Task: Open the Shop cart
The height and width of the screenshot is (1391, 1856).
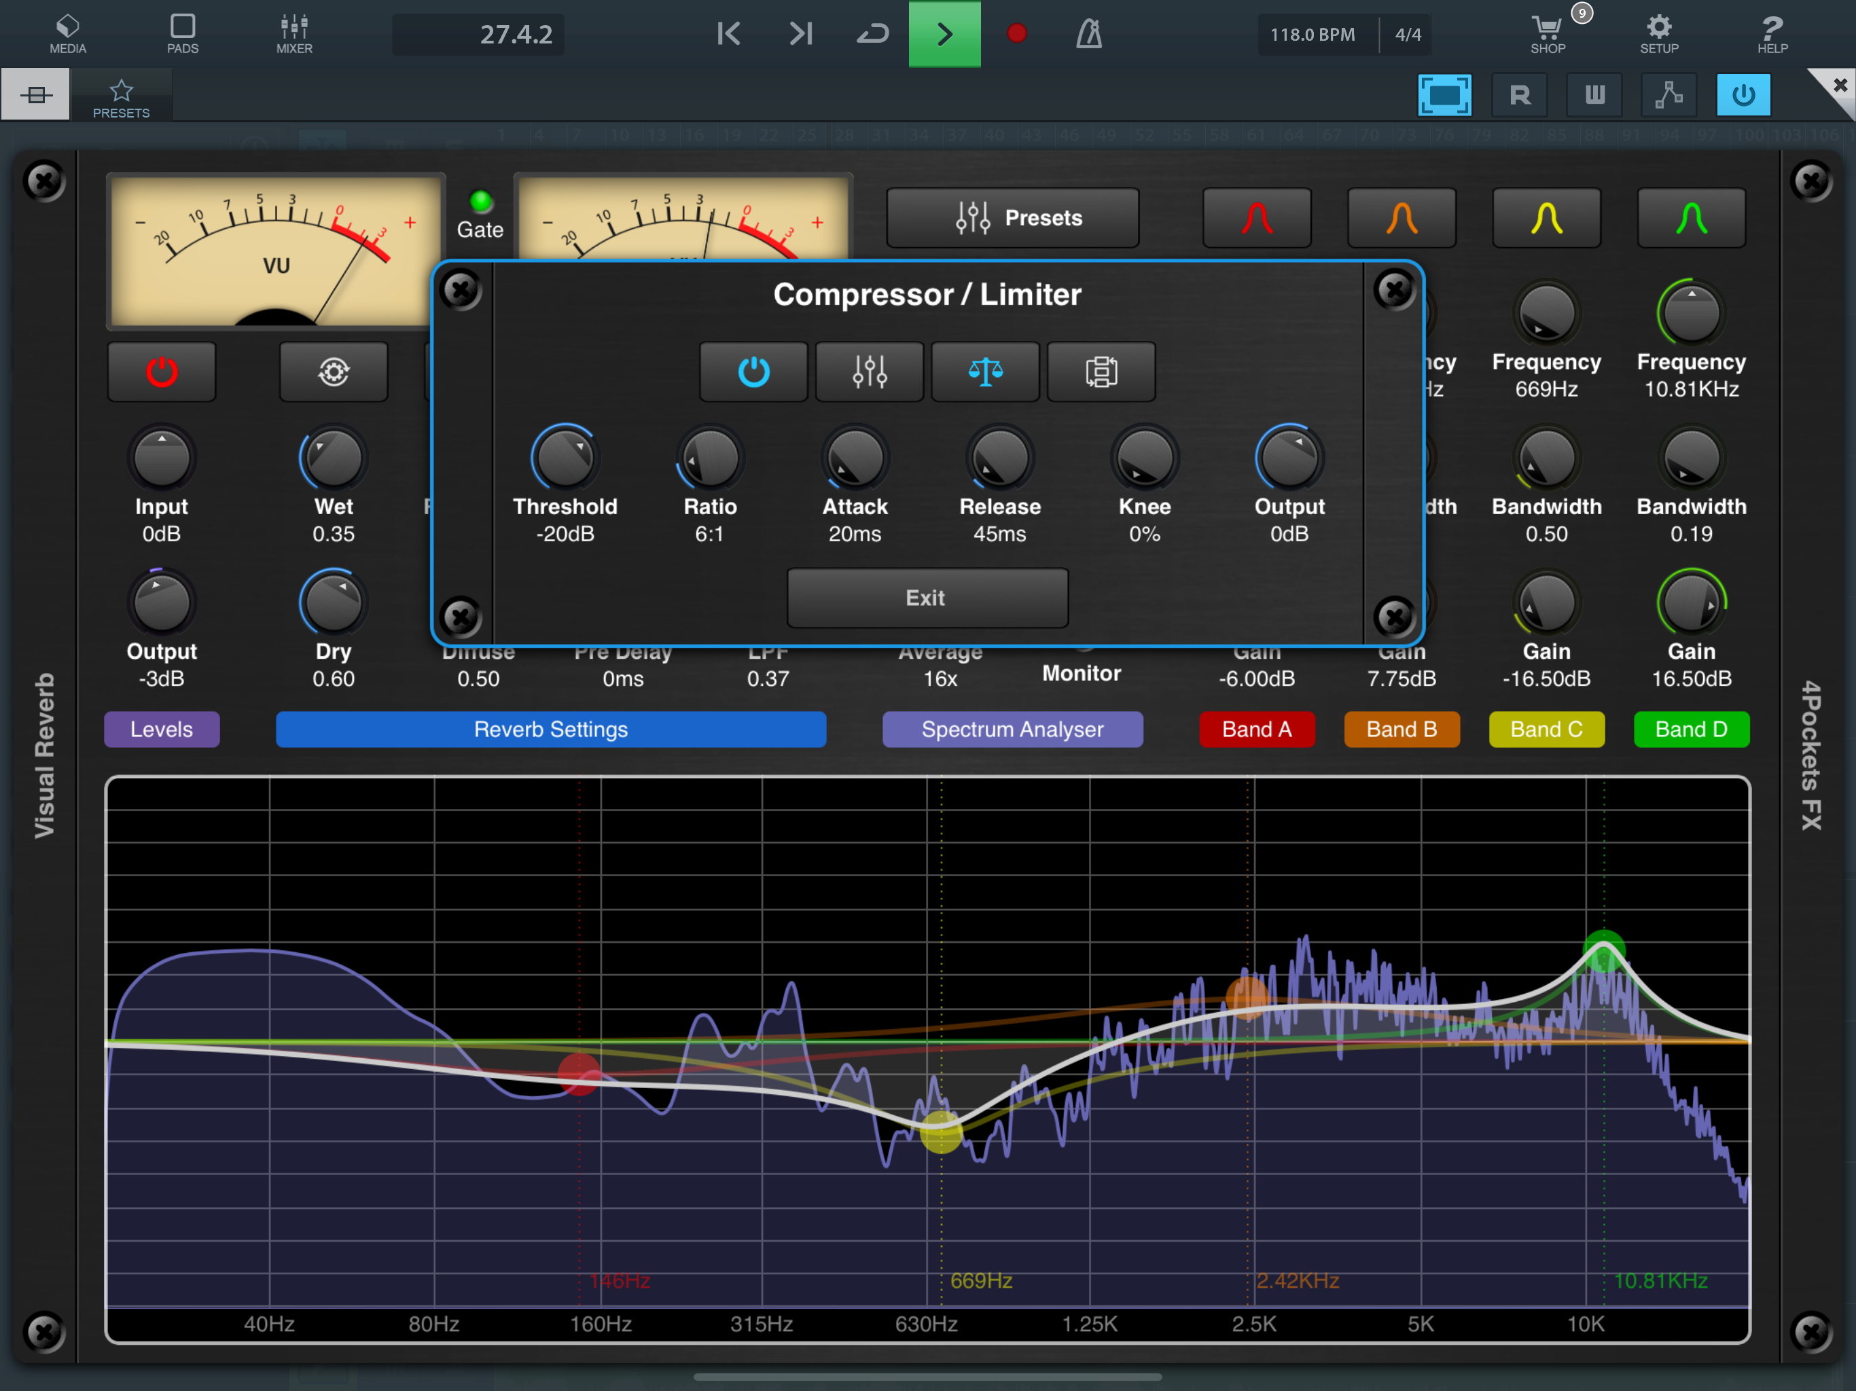Action: (x=1547, y=35)
